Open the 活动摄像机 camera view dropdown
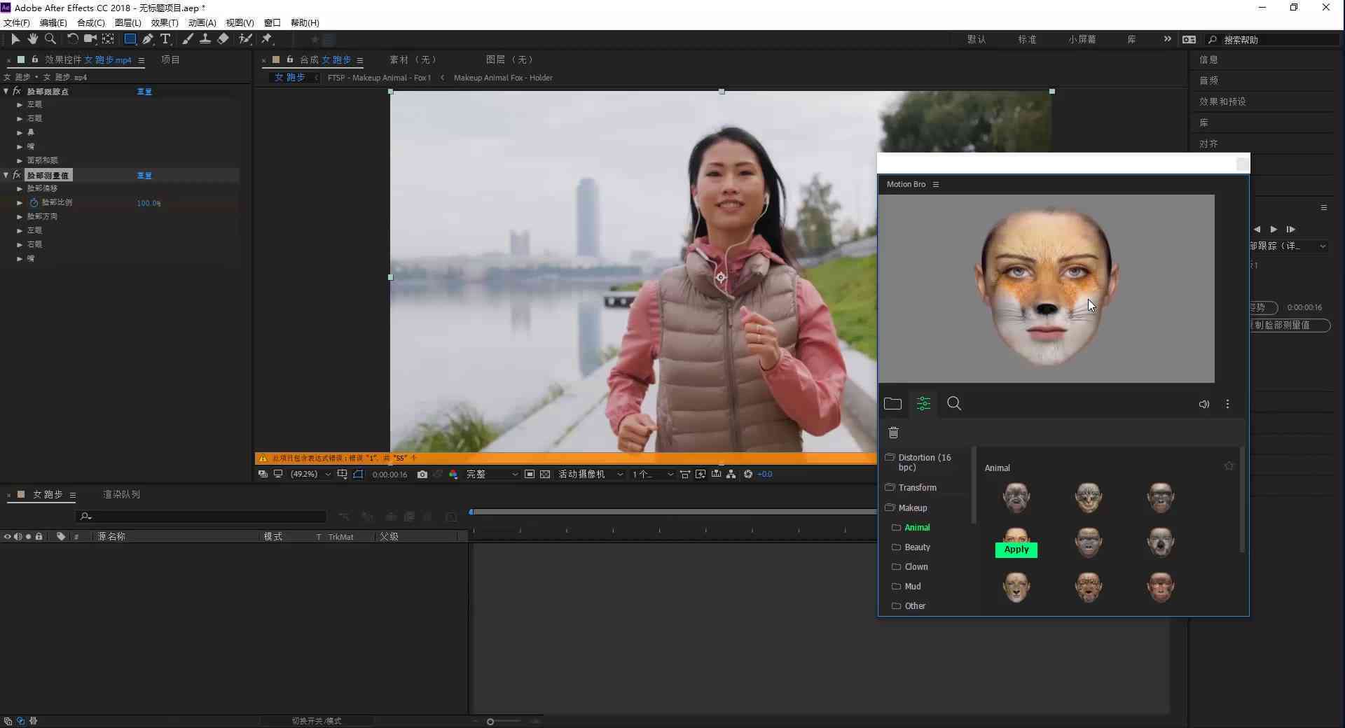 coord(590,475)
